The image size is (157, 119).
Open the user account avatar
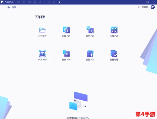153,7
